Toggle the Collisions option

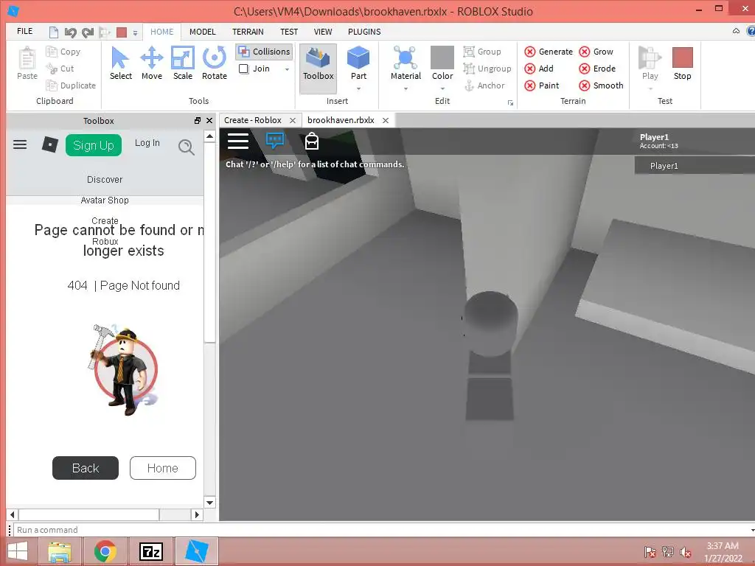(265, 52)
